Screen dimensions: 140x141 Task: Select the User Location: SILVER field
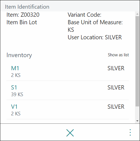(95, 37)
